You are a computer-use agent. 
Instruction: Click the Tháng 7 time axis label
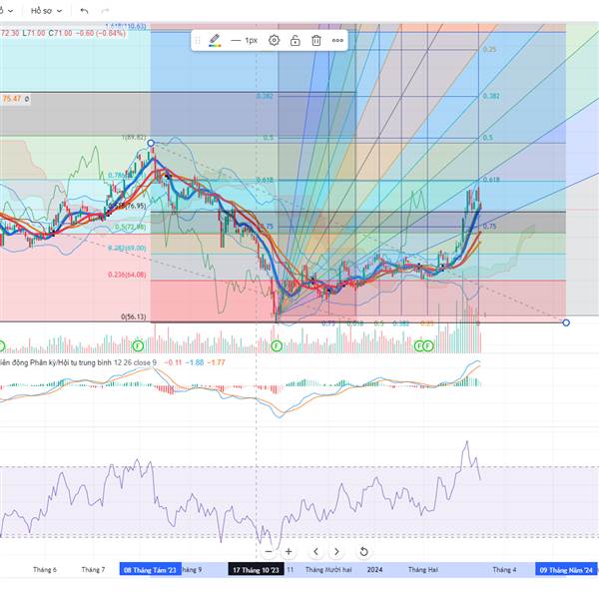93,570
